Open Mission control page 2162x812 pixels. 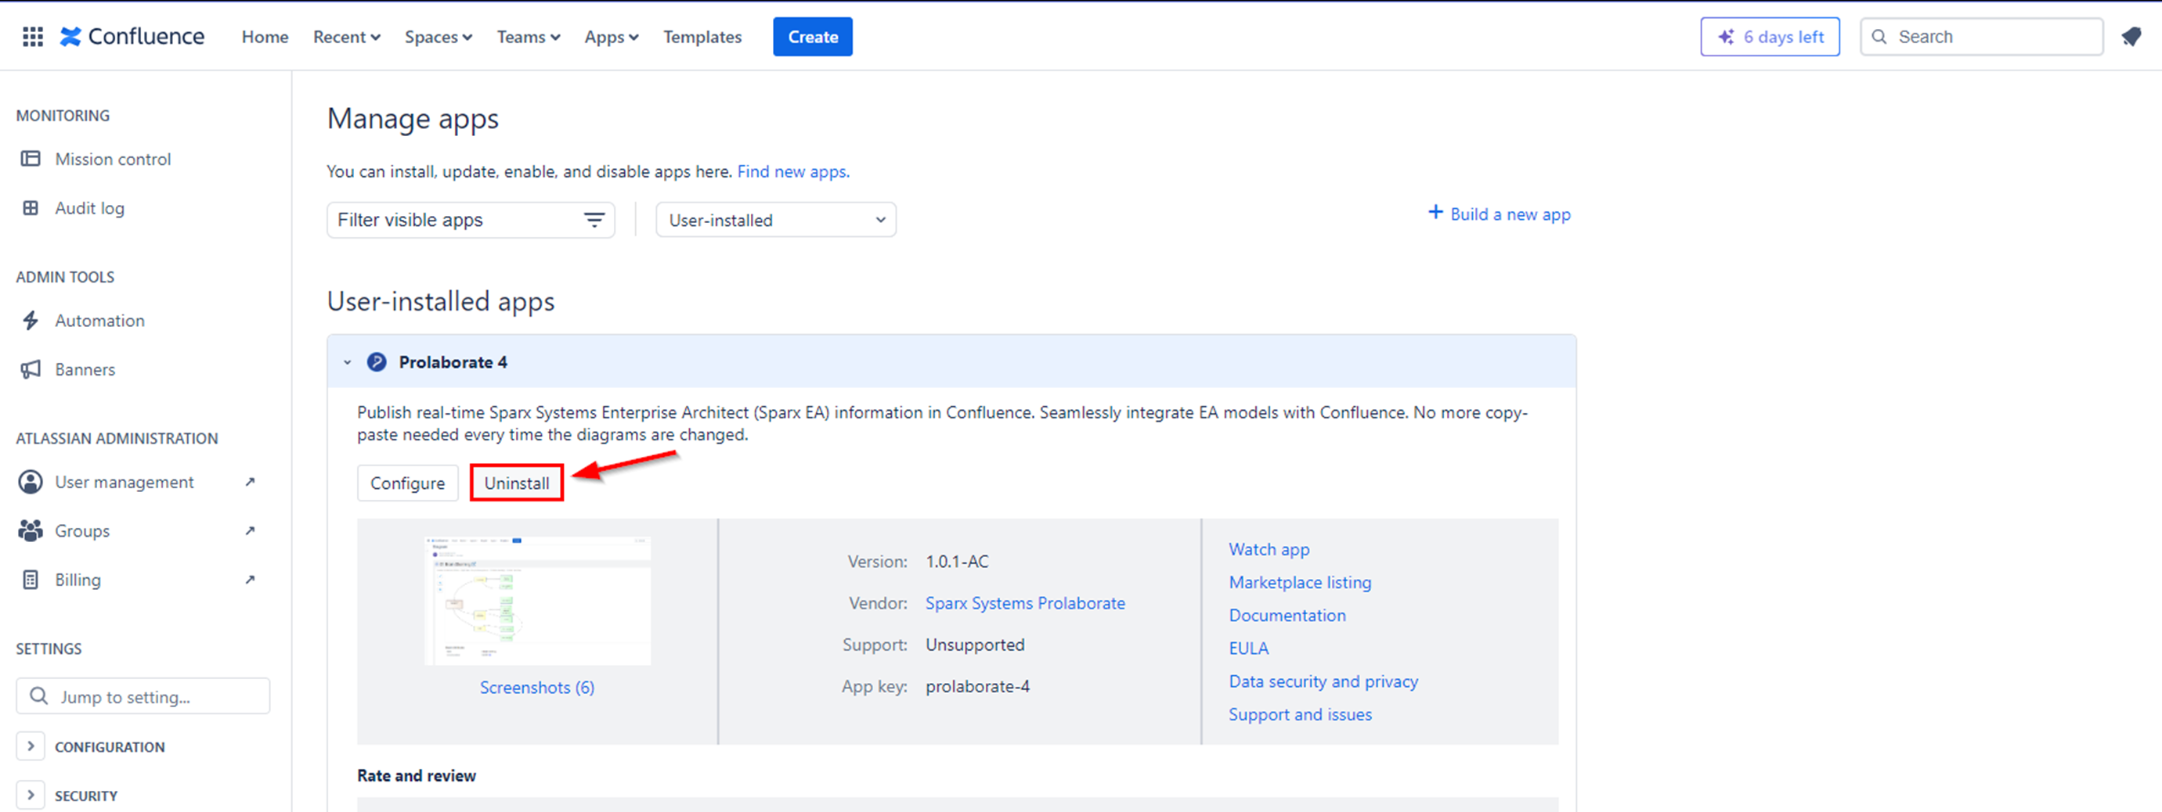[x=114, y=159]
